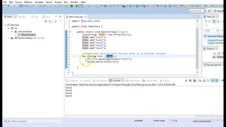Collapse the test-java project node
Viewport: 226px width, 127px height.
point(5,25)
